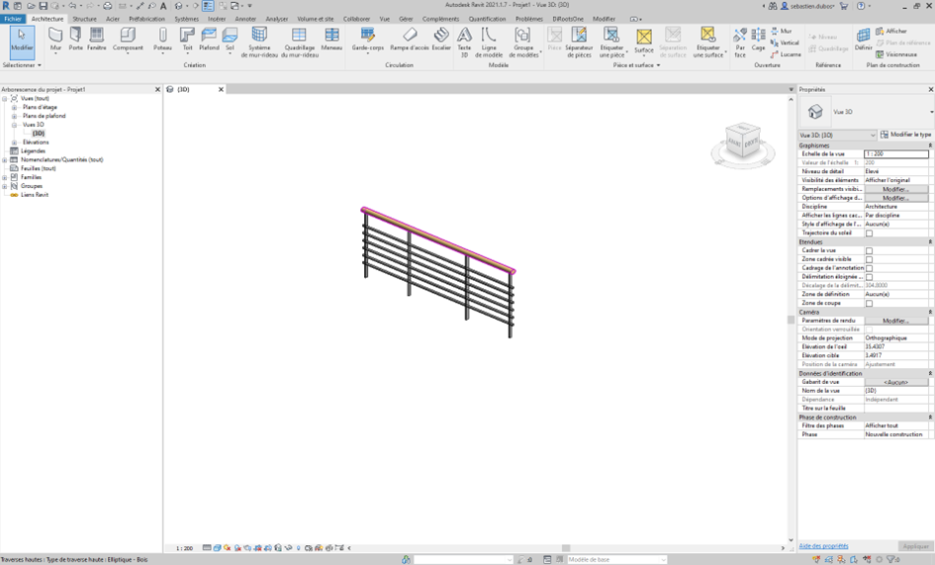Screen dimensions: 935x565
Task: Check the Cadrer la vue option
Action: (869, 251)
